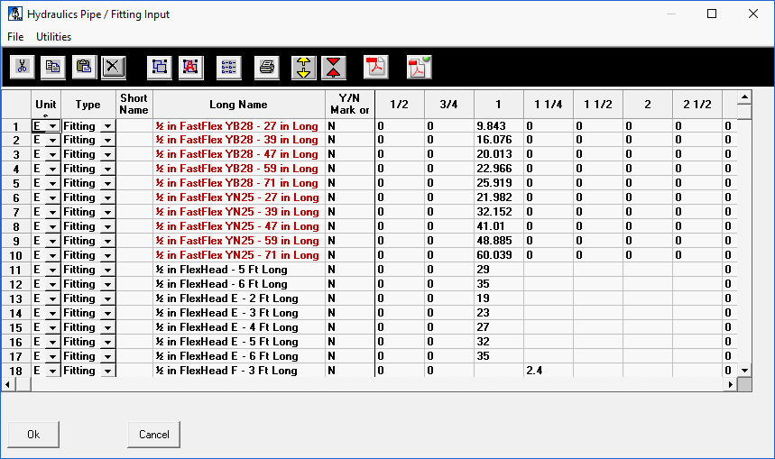Open Unit dropdown in row 11

pos(52,271)
